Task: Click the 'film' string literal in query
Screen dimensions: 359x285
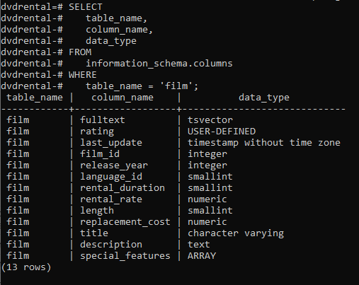Action: pyautogui.click(x=176, y=86)
